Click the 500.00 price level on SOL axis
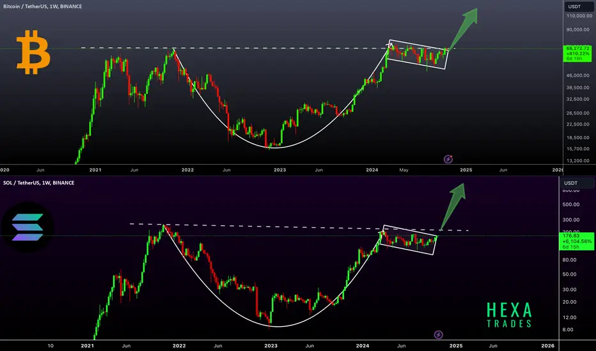 point(571,204)
